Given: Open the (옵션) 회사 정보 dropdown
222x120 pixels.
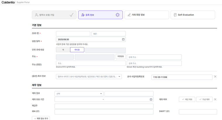Looking at the screenshot, I should click(89, 77).
